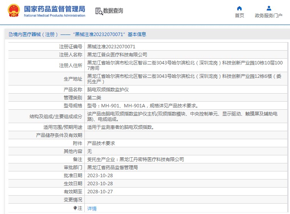
Task: Click the 注册证编号 label
Action: coord(71,47)
